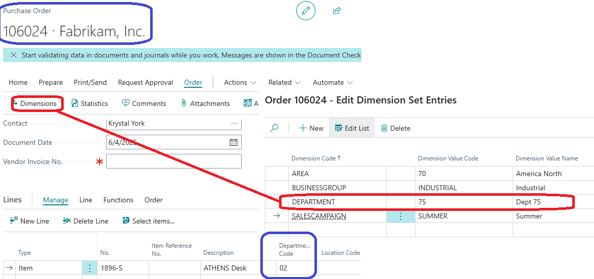Select the Order tab in the top ribbon
This screenshot has height=279, width=594.
[x=193, y=82]
